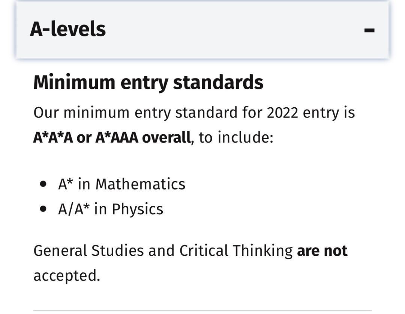
Task: Click the A* in Mathematics list item
Action: 121,184
